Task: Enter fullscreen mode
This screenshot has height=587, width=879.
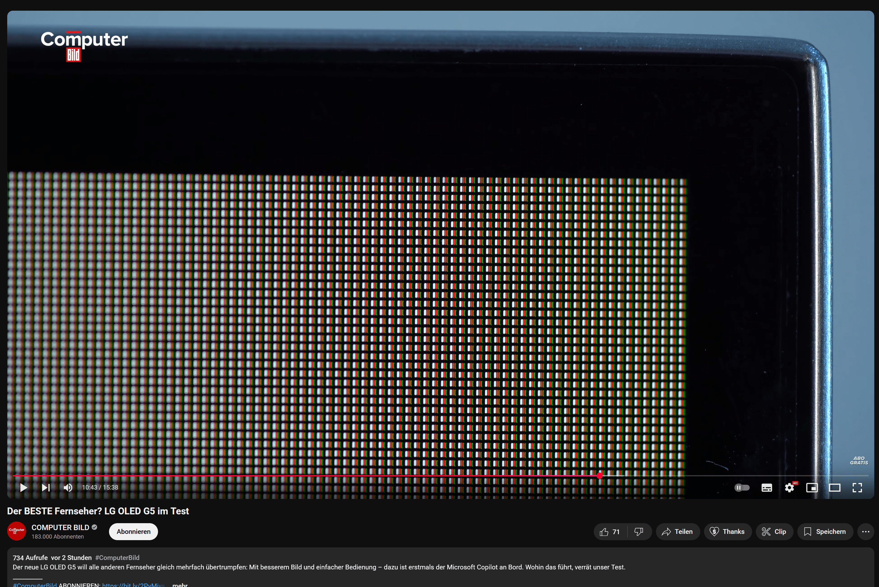Action: (857, 487)
